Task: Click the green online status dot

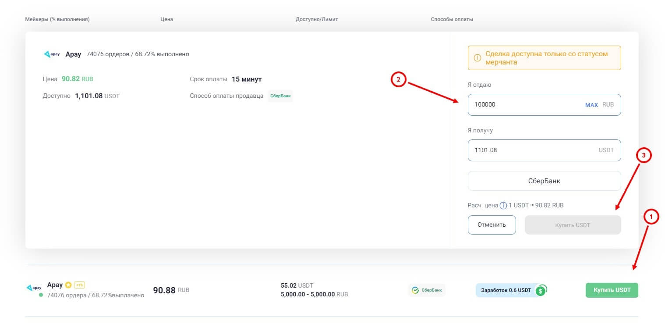Action: (41, 295)
